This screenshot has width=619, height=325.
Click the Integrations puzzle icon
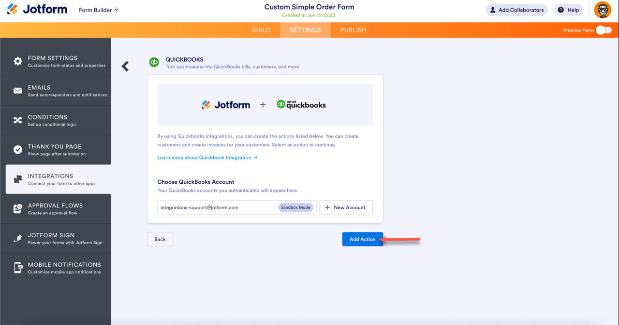coord(18,179)
